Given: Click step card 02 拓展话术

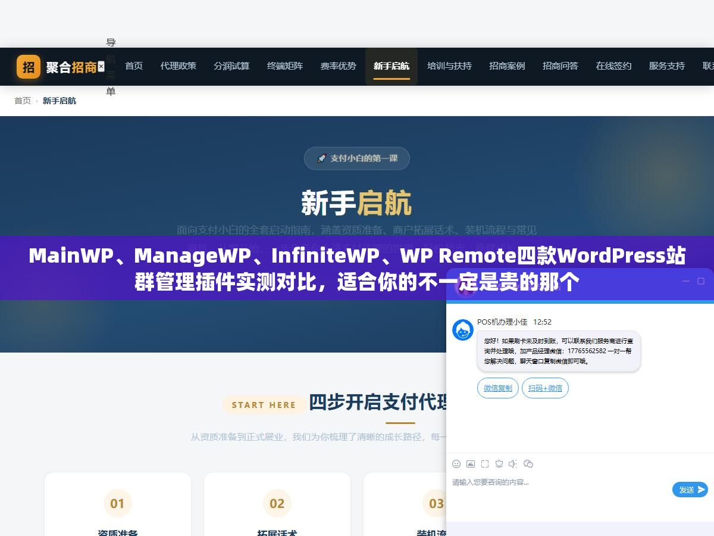Looking at the screenshot, I should [277, 504].
